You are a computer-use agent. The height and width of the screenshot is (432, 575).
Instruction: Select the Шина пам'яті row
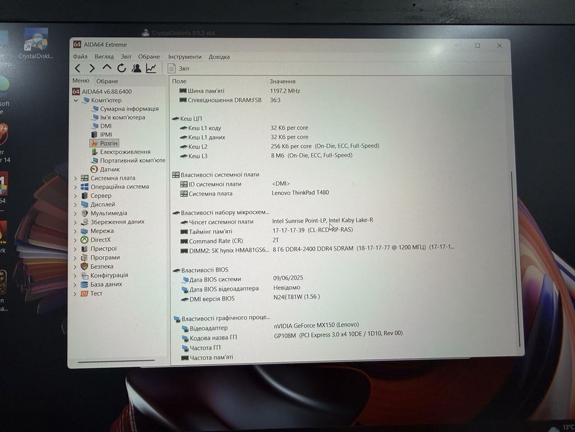[x=239, y=91]
